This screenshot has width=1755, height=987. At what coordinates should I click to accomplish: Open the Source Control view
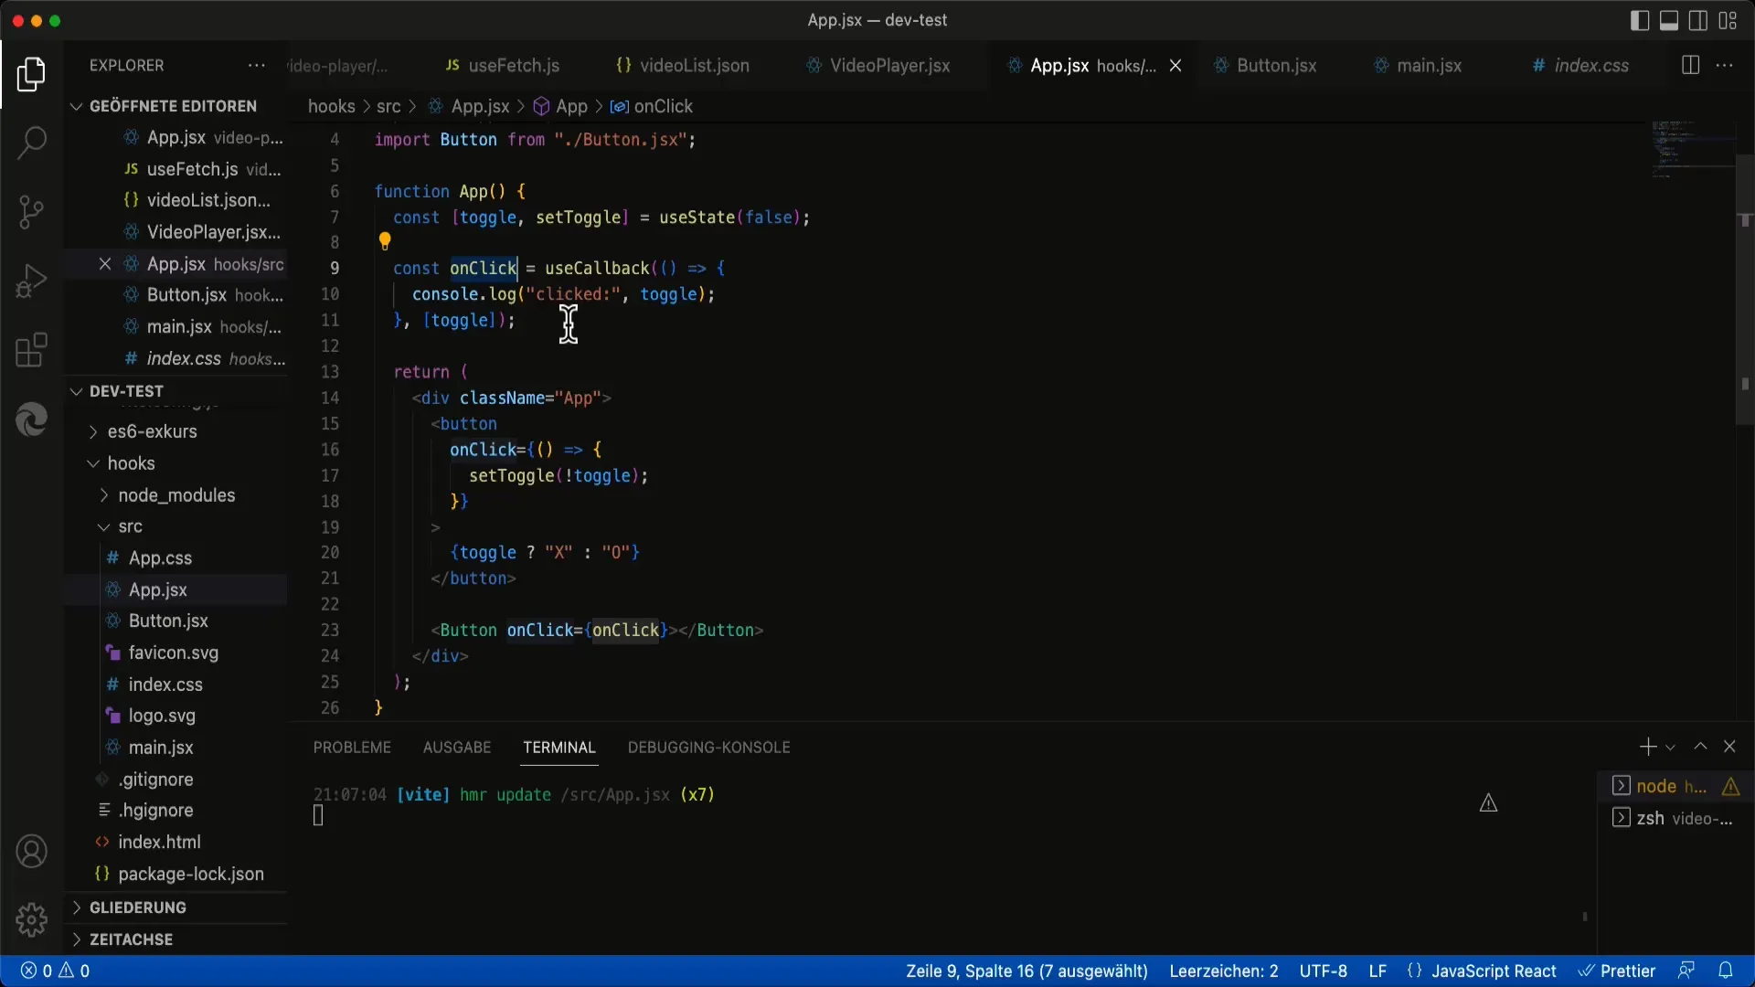point(31,212)
